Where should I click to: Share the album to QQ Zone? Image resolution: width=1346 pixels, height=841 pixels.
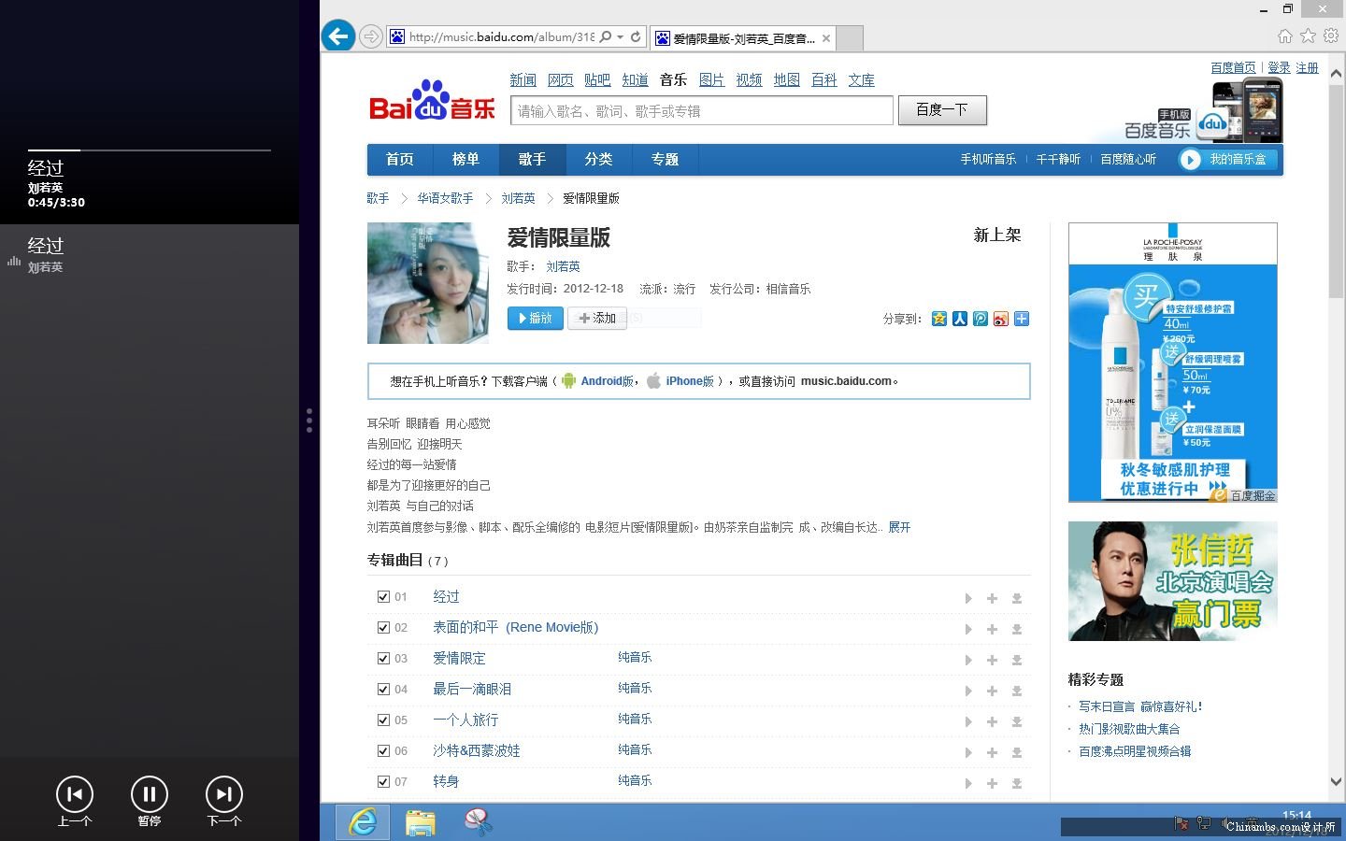click(939, 319)
